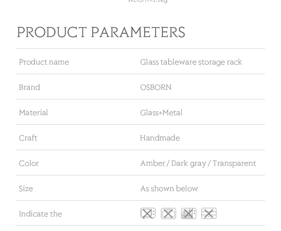Click the OSBORN brand value
Image resolution: width=281 pixels, height=231 pixels.
156,87
